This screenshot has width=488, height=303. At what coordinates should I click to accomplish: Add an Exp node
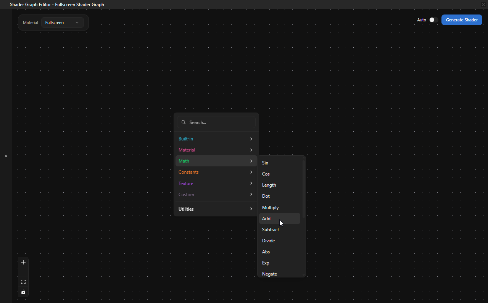(x=280, y=263)
